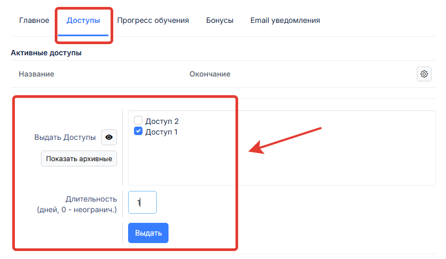The image size is (446, 259).
Task: Open the Прогресс обучения tab
Action: [153, 21]
